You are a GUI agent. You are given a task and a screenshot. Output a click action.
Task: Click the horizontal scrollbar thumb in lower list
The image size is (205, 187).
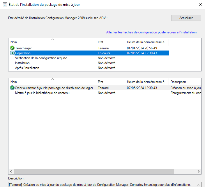[x=94, y=171]
